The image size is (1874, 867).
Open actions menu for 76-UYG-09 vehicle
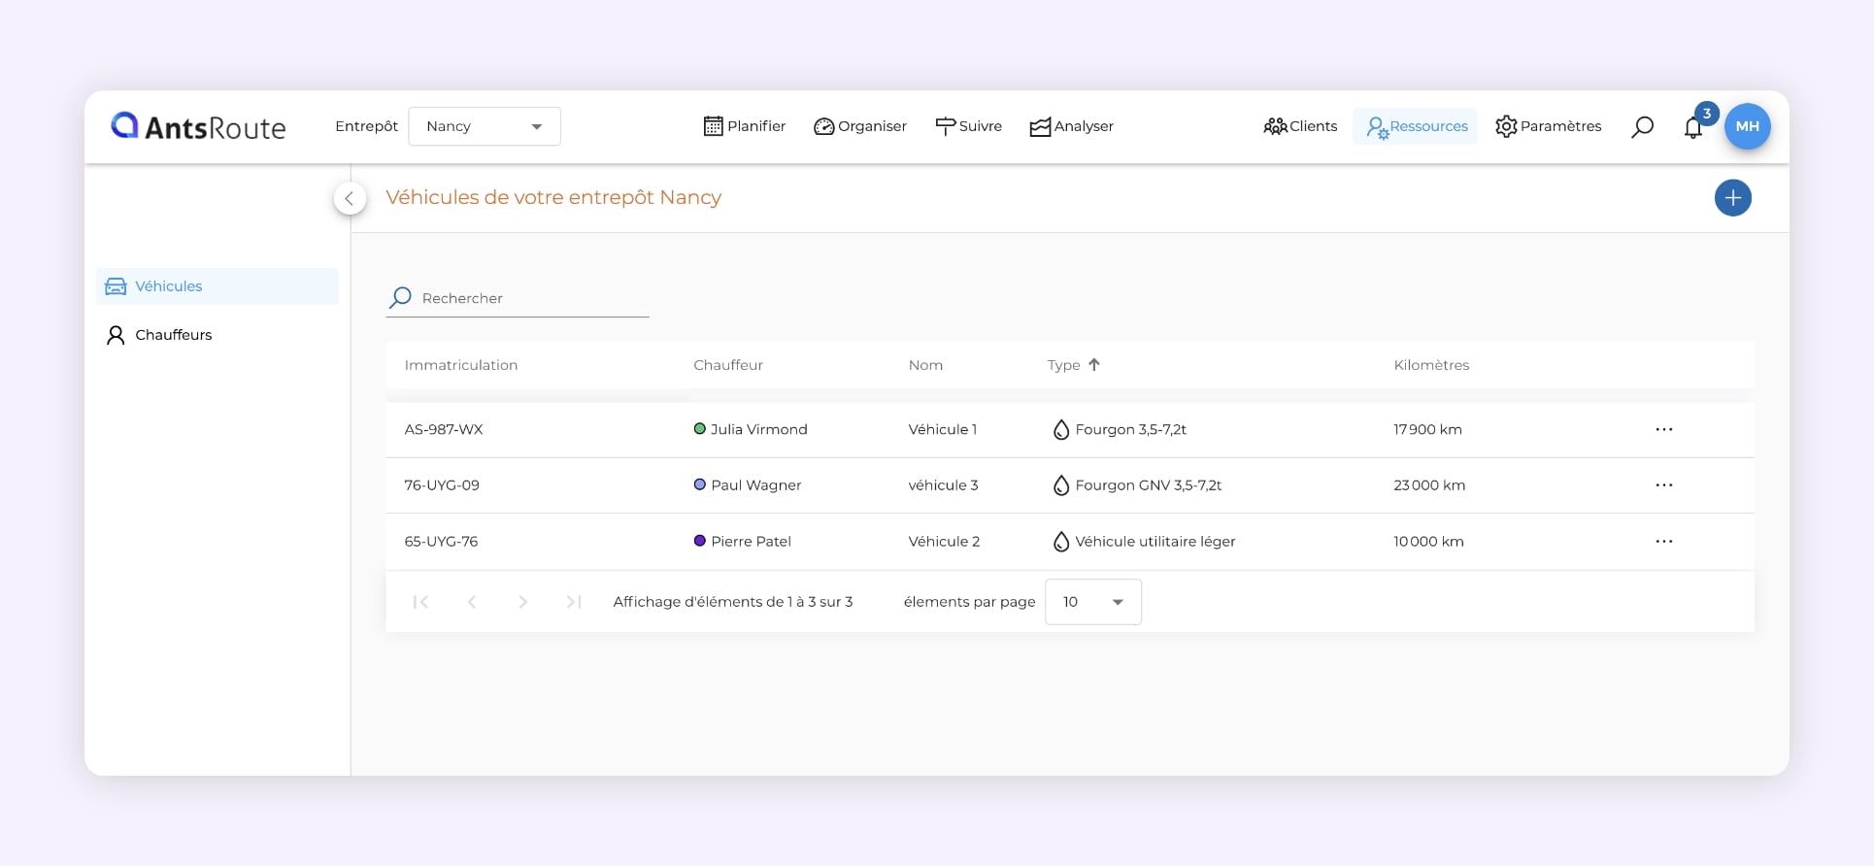(1663, 485)
